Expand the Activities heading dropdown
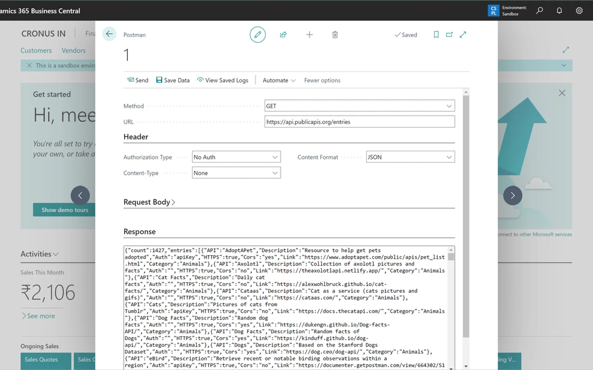Image resolution: width=593 pixels, height=370 pixels. [40, 254]
